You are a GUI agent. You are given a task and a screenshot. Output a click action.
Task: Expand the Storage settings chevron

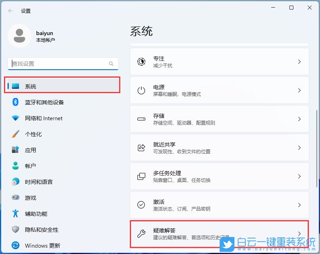299,119
